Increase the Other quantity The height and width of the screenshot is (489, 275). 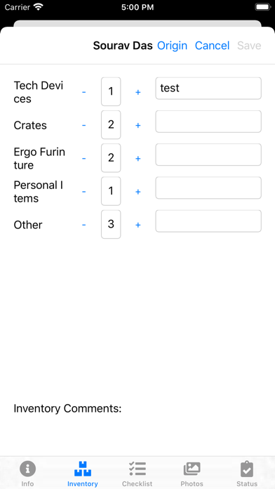click(x=138, y=225)
